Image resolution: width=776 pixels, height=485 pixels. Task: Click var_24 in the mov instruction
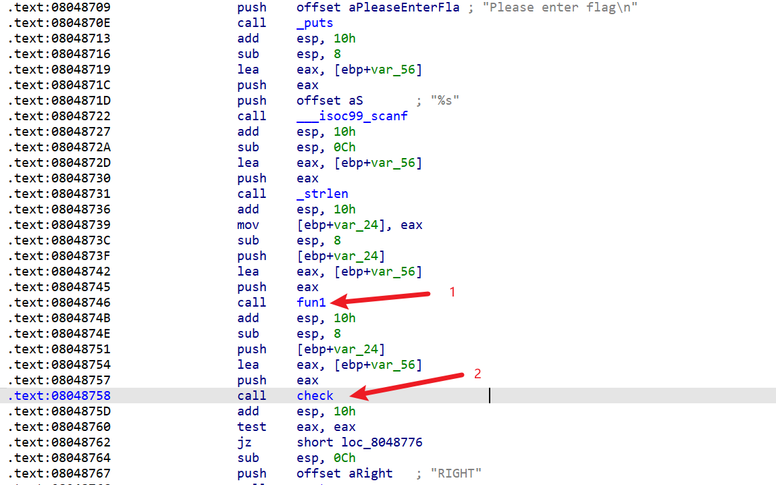tap(356, 225)
